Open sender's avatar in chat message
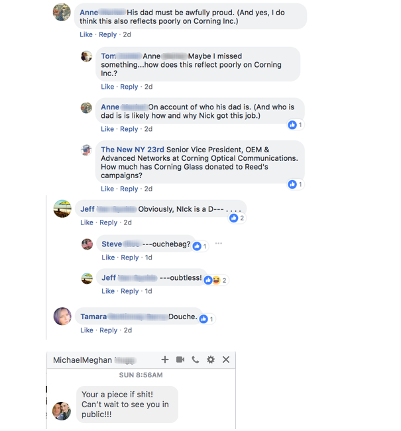Viewport: 401px width, 431px height. point(62,411)
